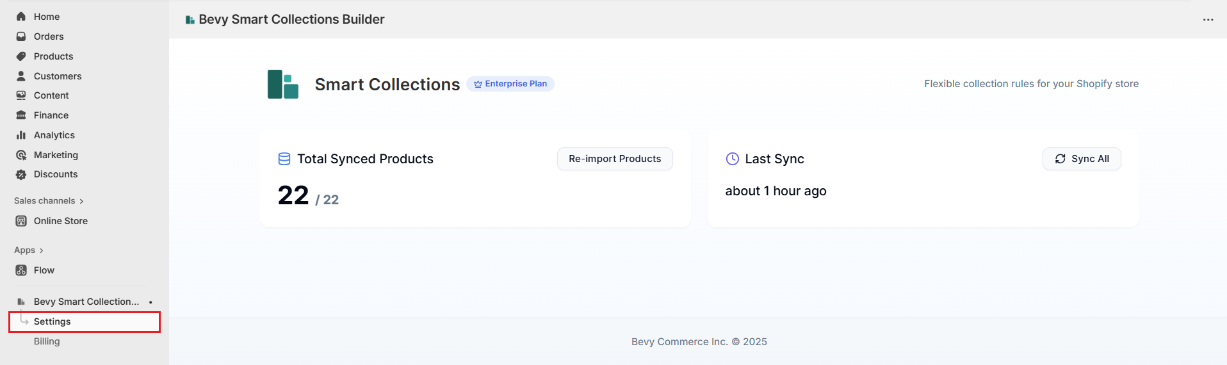Click the Analytics bar chart icon
This screenshot has height=365, width=1227.
point(21,135)
